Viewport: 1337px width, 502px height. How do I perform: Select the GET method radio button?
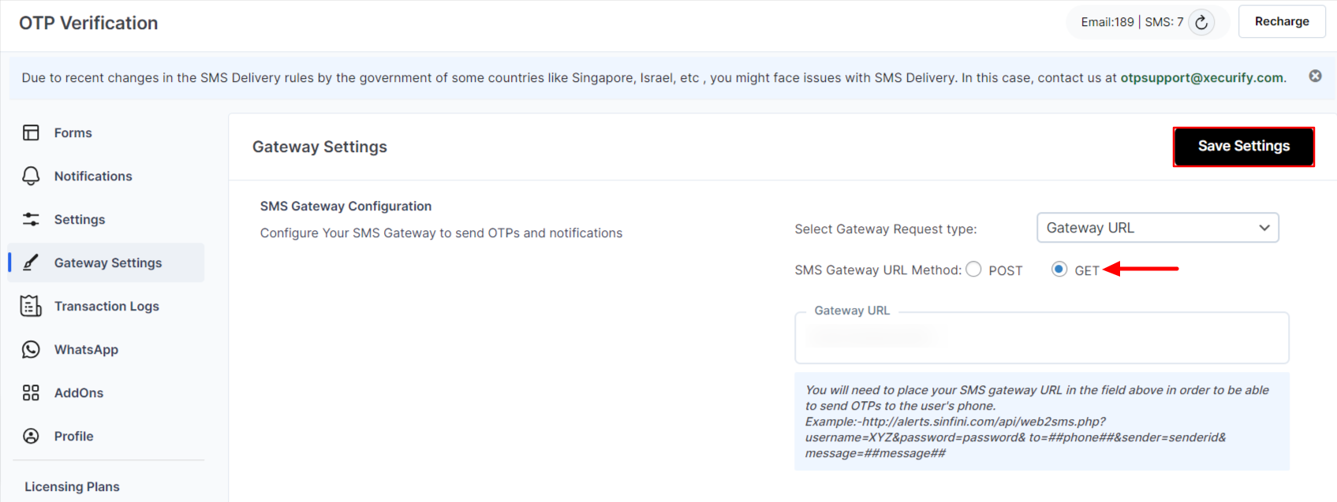[x=1059, y=270]
